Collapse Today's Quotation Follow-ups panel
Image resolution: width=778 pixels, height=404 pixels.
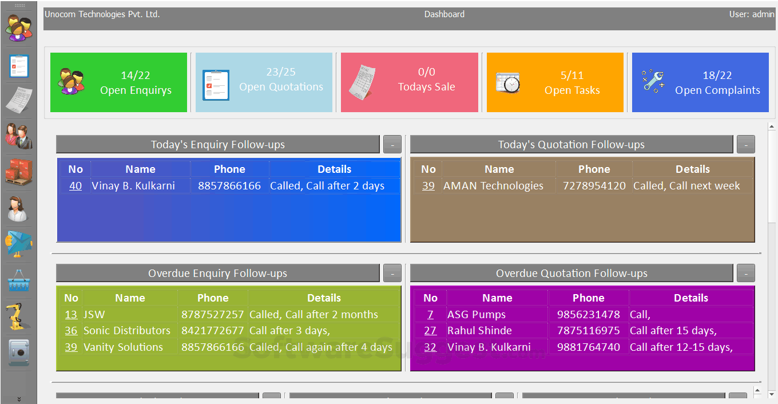click(x=745, y=144)
